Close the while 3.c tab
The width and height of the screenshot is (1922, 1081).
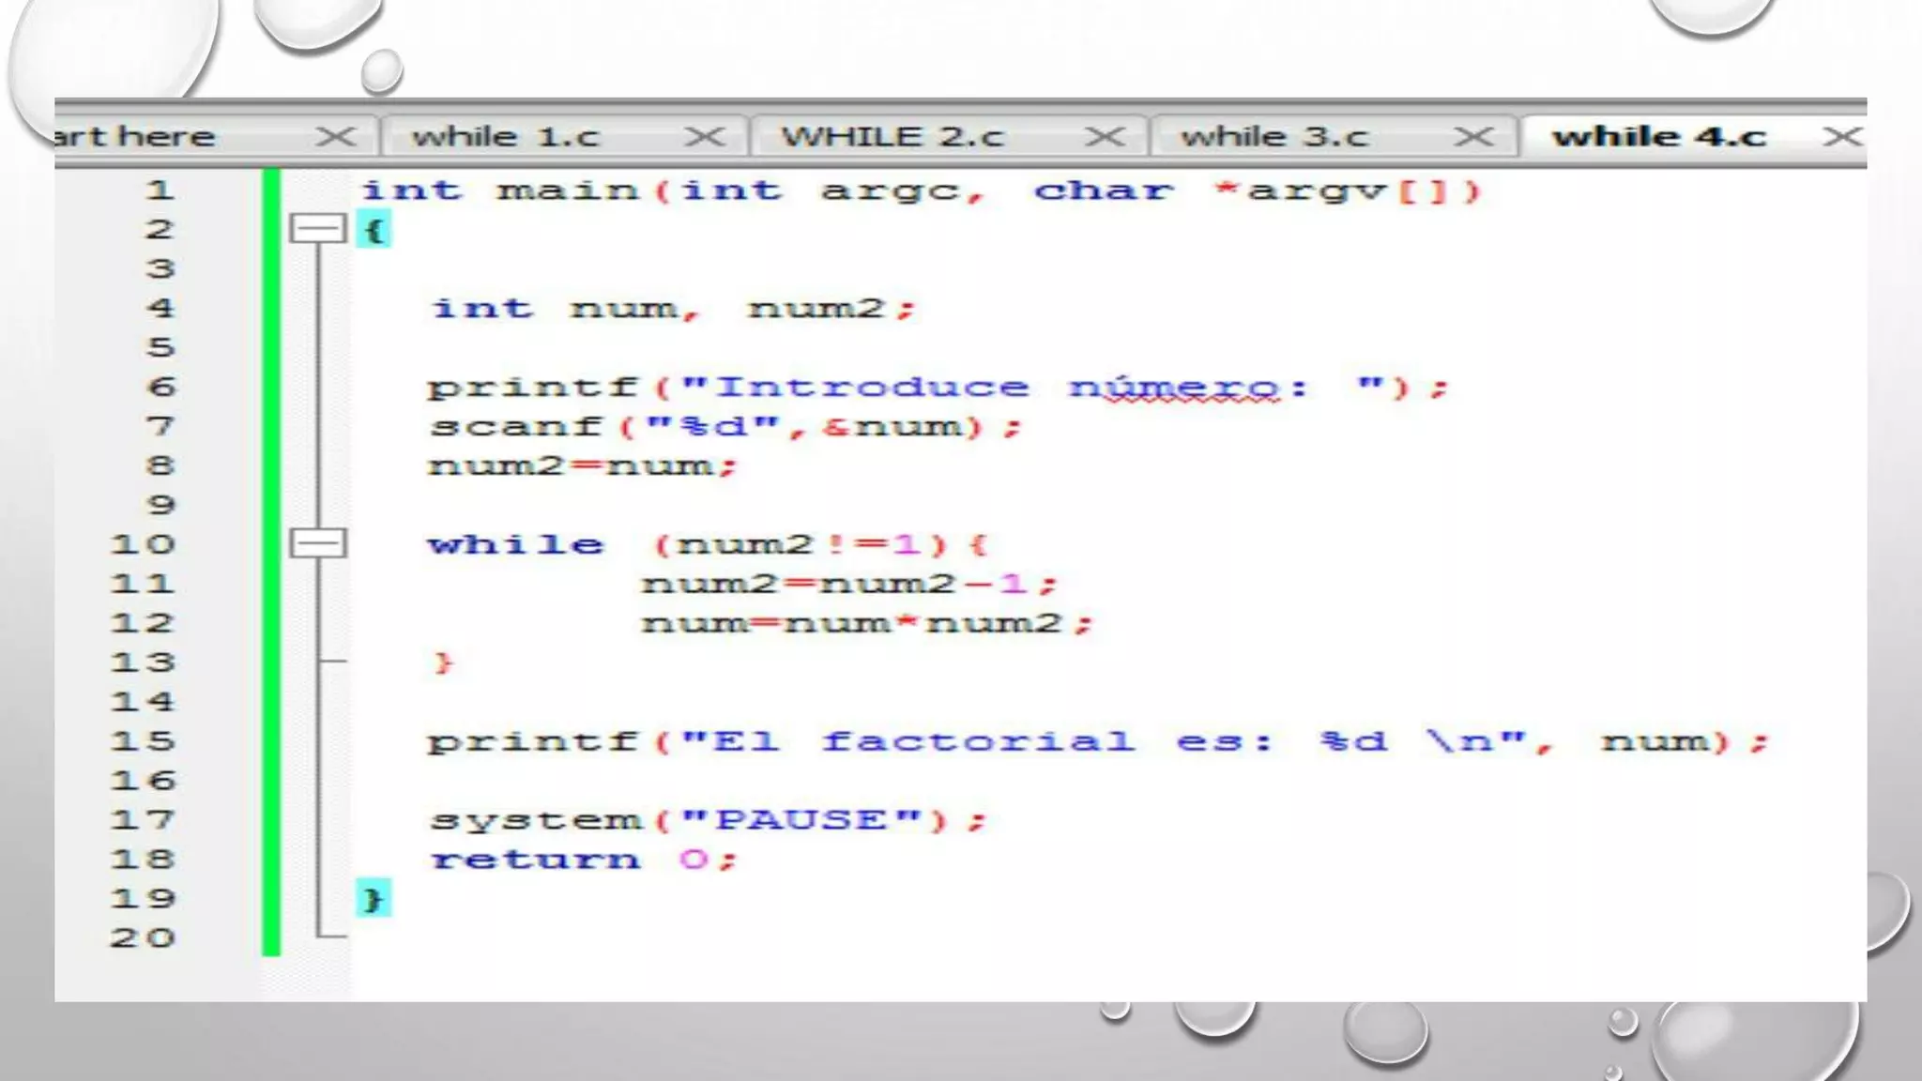(1473, 137)
